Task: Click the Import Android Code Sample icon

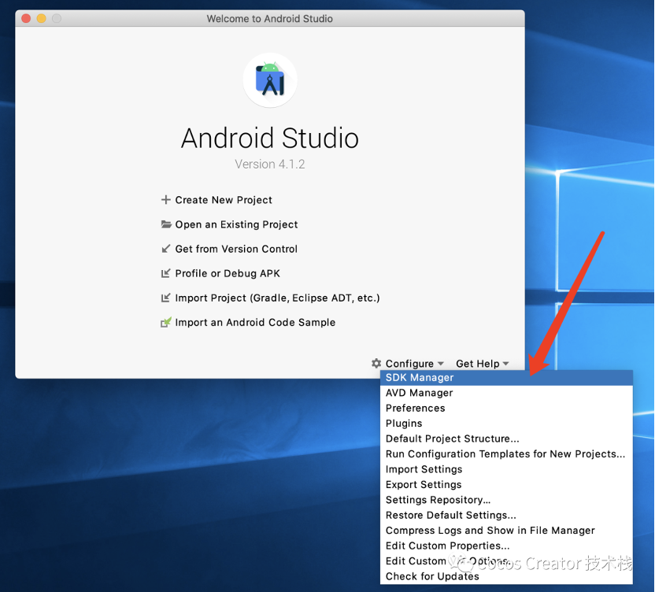Action: point(166,322)
